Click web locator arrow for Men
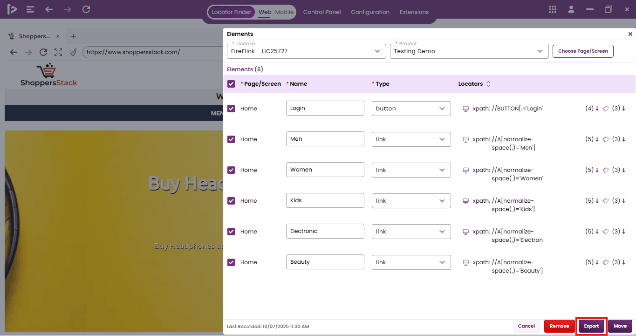Image resolution: width=636 pixels, height=336 pixels. click(597, 139)
